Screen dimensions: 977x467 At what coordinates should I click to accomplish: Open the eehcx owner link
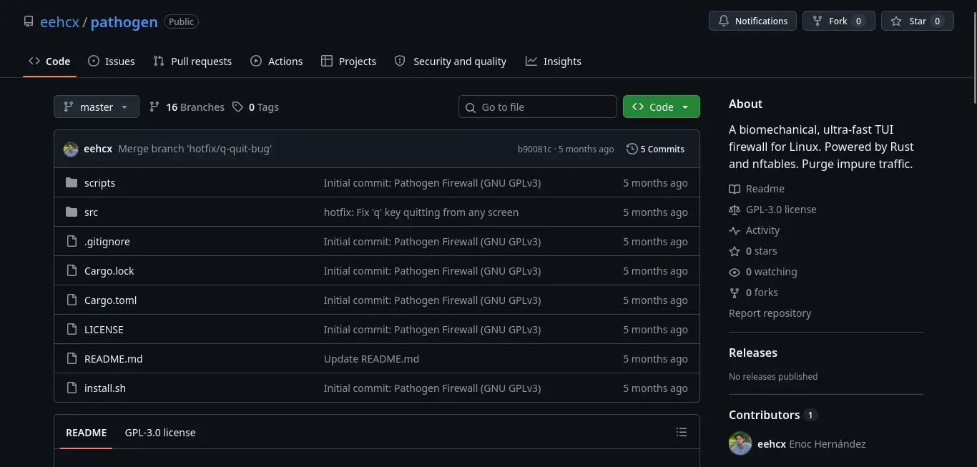click(x=59, y=21)
